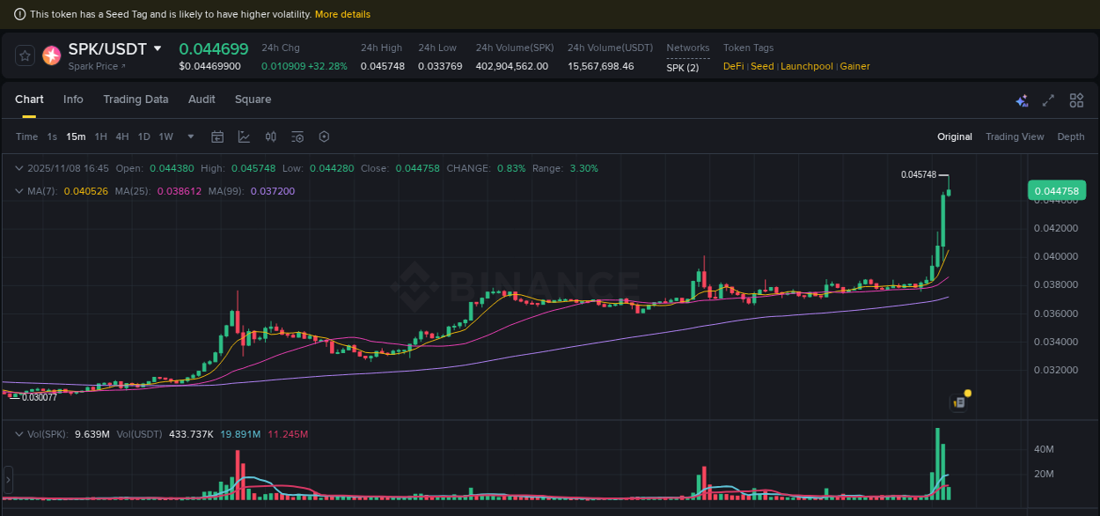Screen dimensions: 1100x516
Task: Open the SPK/USDT pair dropdown
Action: click(157, 48)
